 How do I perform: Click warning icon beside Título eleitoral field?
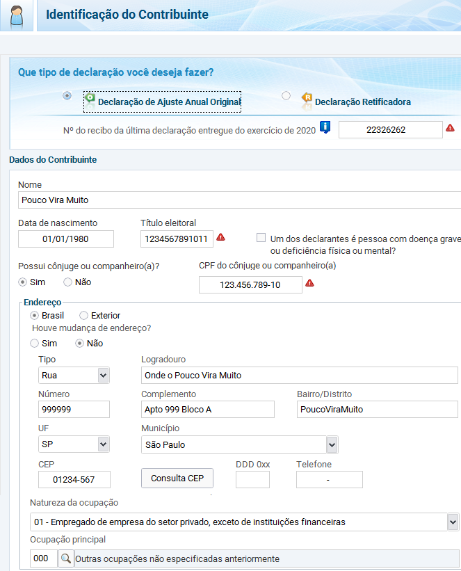point(221,237)
